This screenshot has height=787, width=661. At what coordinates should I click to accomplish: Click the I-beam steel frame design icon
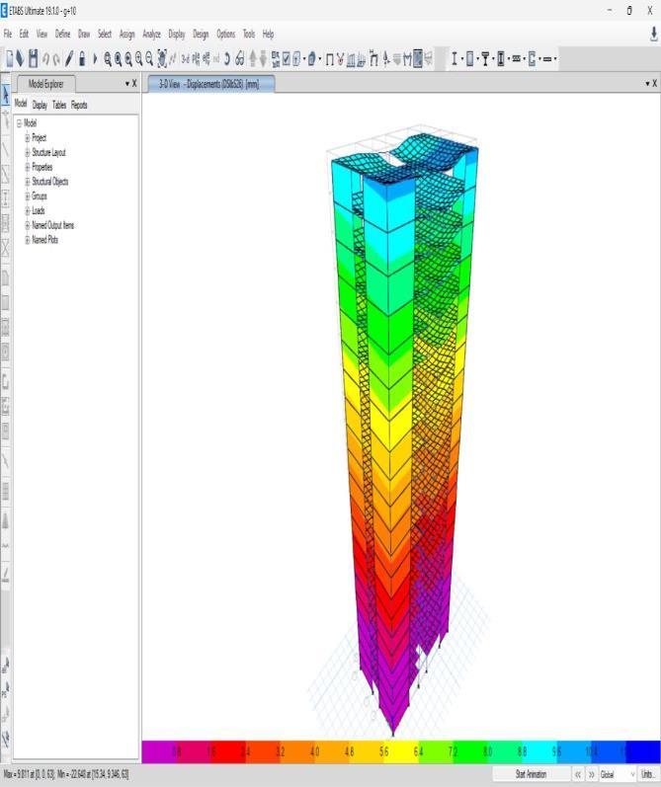click(454, 58)
